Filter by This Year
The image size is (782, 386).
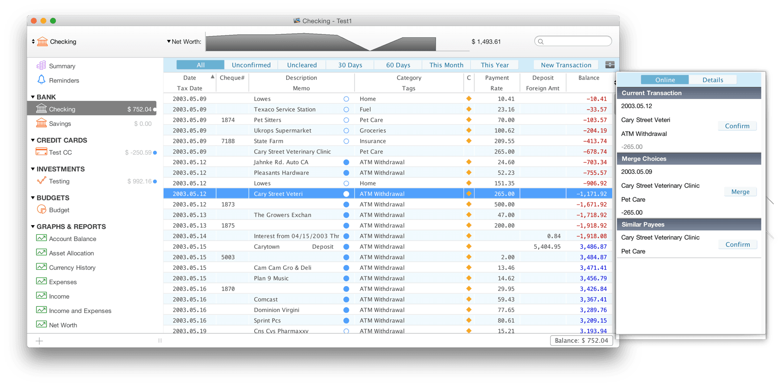[494, 65]
